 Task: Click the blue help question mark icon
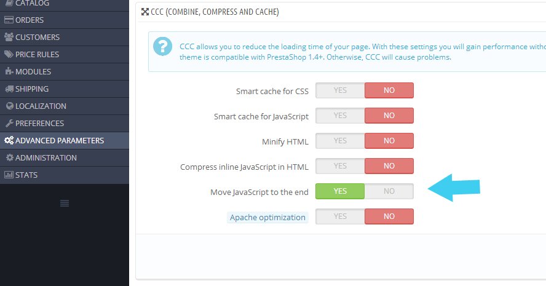coord(163,46)
